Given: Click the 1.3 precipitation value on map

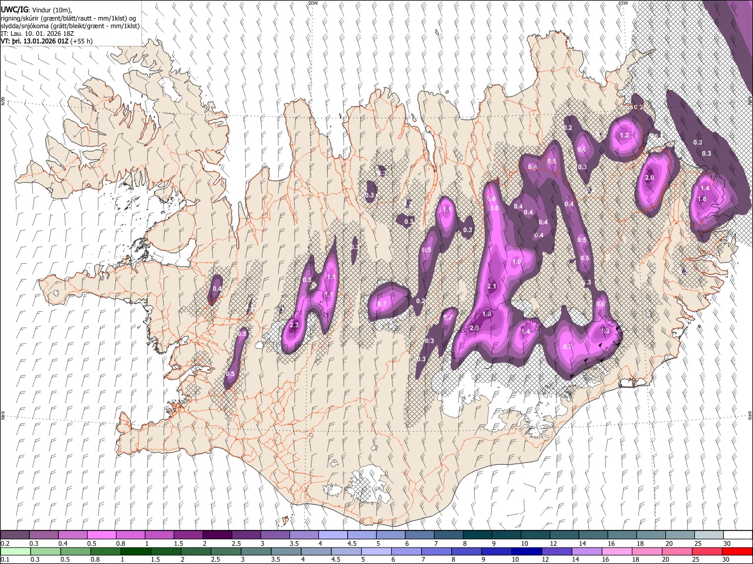Looking at the screenshot, I should [x=605, y=331].
